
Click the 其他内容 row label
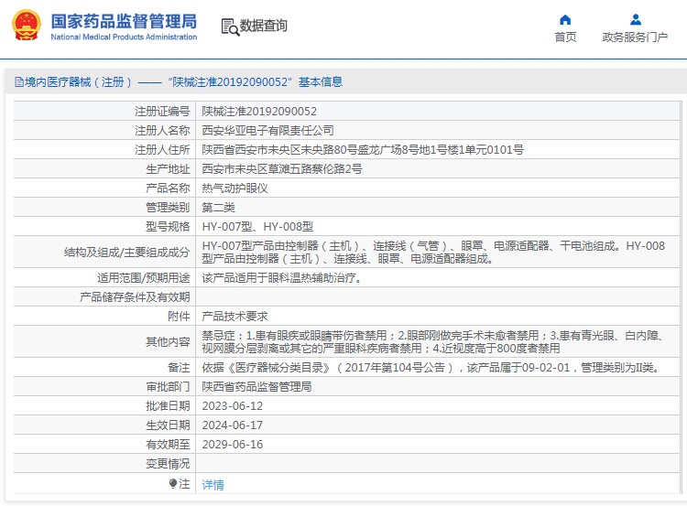(x=168, y=342)
